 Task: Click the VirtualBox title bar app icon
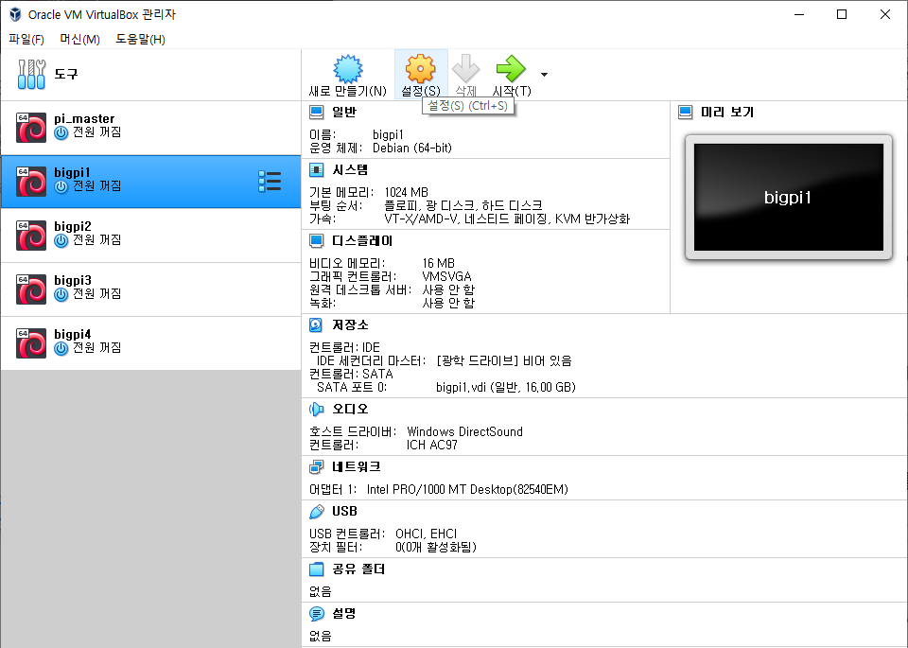tap(16, 14)
